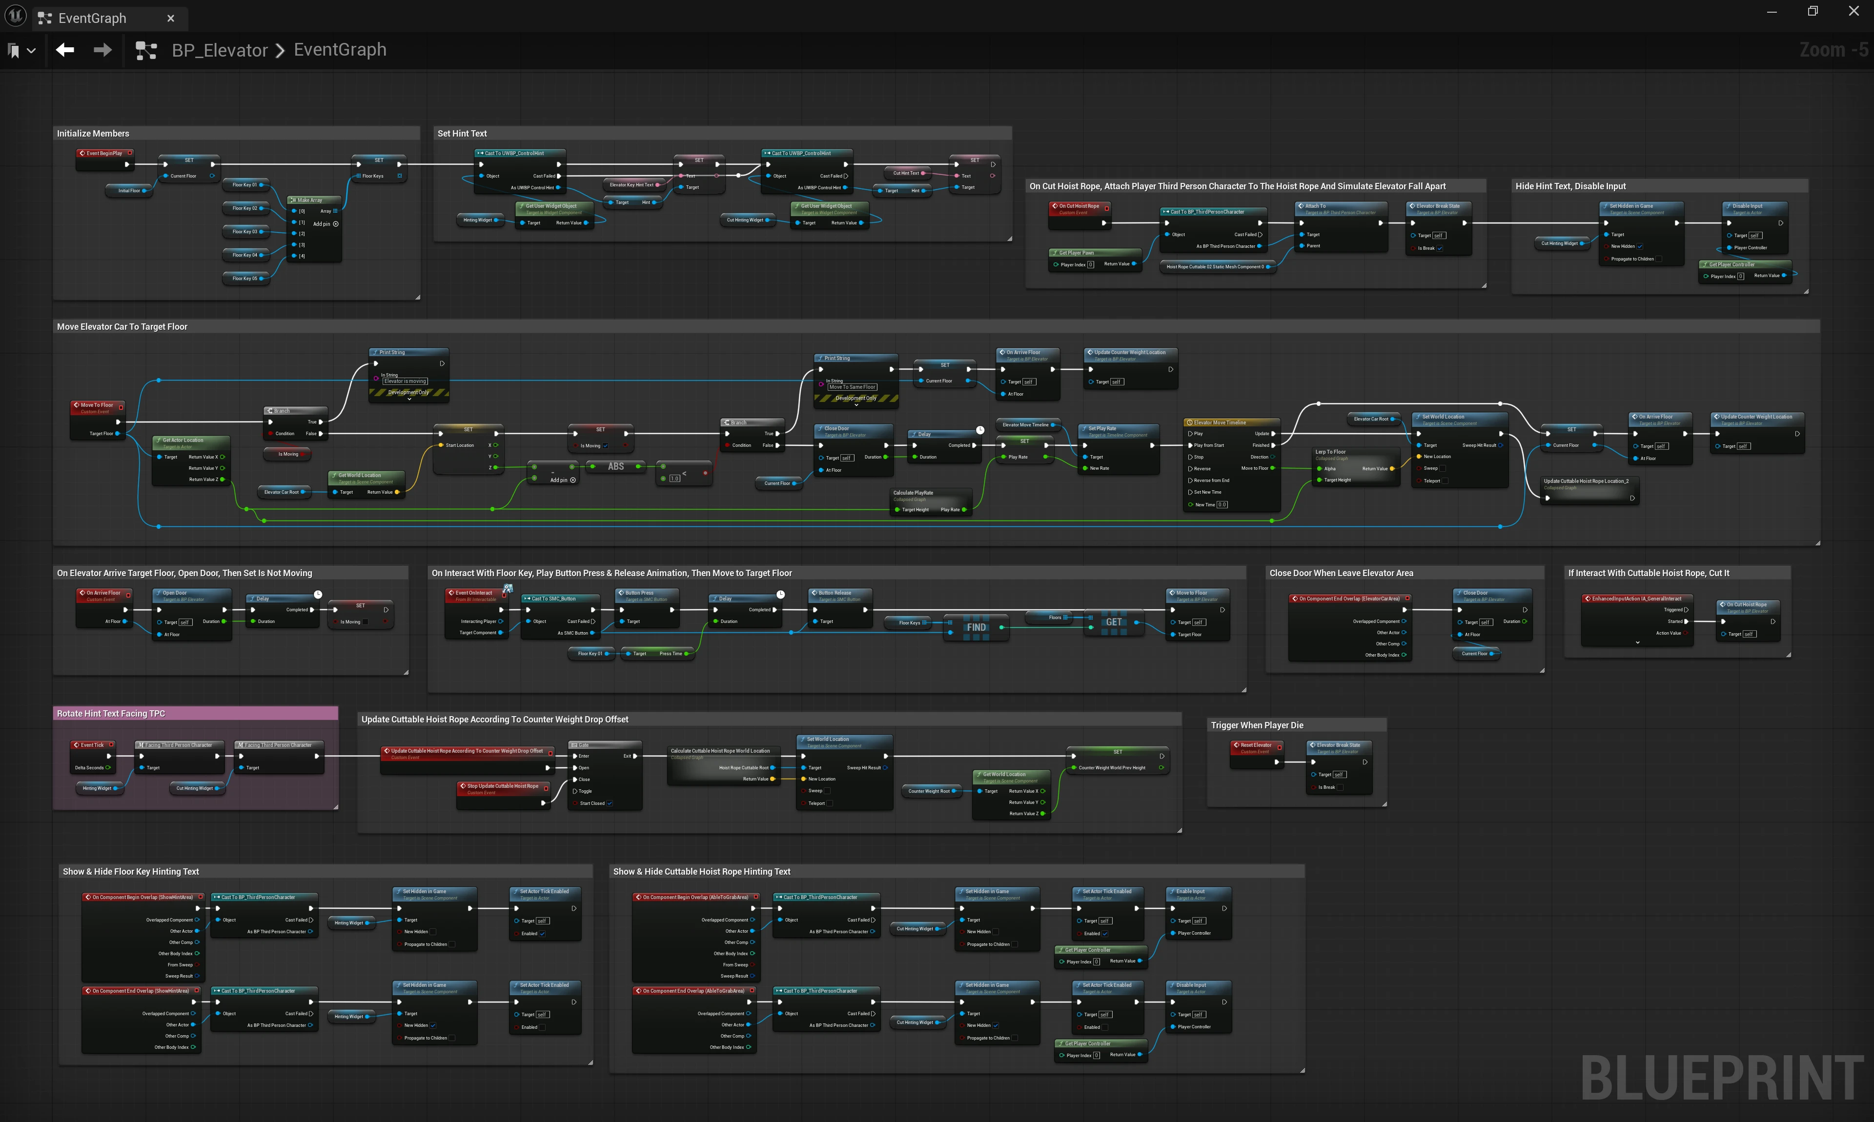Click the Unreal Engine logo icon
Image resolution: width=1874 pixels, height=1122 pixels.
15,16
